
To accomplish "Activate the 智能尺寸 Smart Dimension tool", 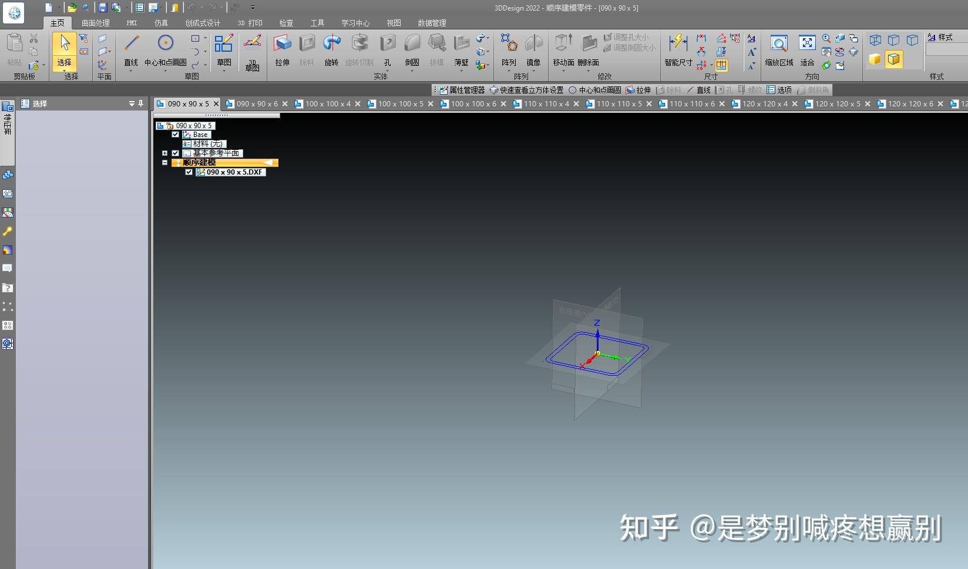I will (677, 52).
